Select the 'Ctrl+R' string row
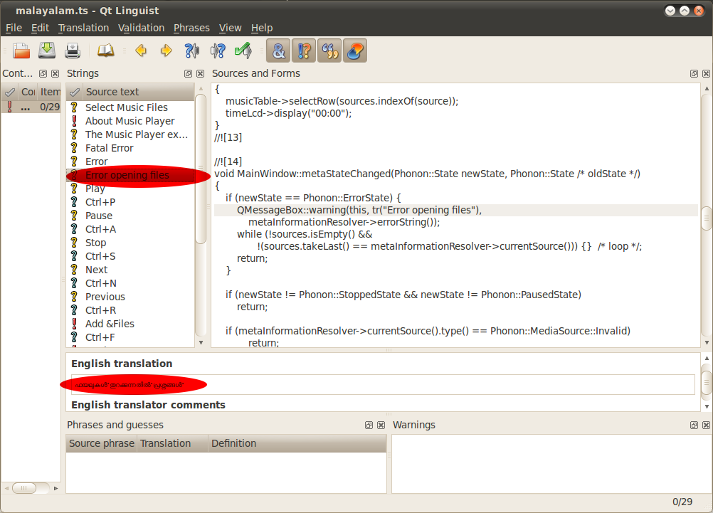Image resolution: width=713 pixels, height=513 pixels. (131, 310)
